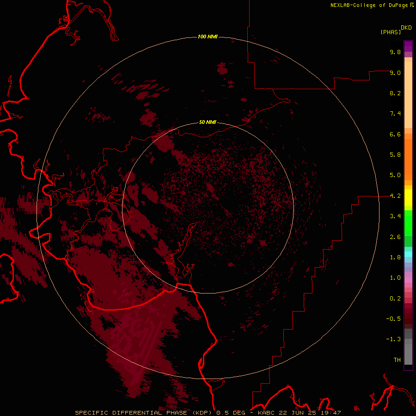The height and width of the screenshot is (416, 416).
Task: Click the 19:47 time stamp
Action: coord(330,413)
